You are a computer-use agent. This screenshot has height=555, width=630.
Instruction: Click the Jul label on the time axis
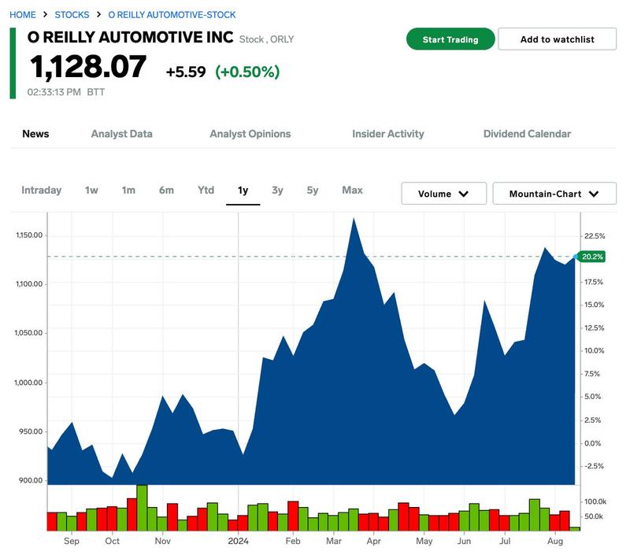[505, 542]
